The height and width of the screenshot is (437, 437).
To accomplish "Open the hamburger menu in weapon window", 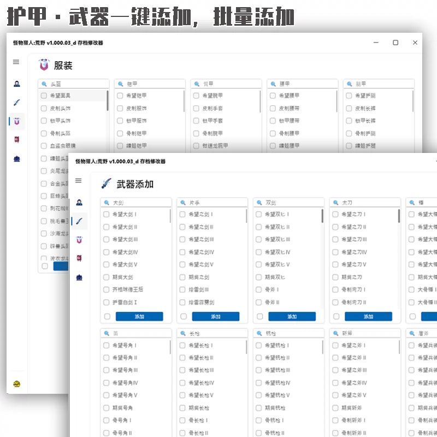I will point(79,181).
